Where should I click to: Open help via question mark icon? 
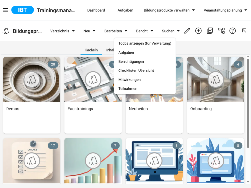[233, 31]
